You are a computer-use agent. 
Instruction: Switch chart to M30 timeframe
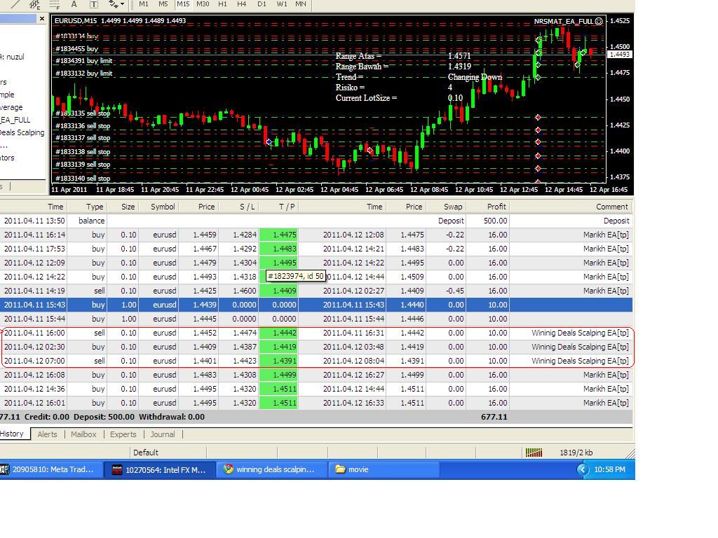click(203, 4)
